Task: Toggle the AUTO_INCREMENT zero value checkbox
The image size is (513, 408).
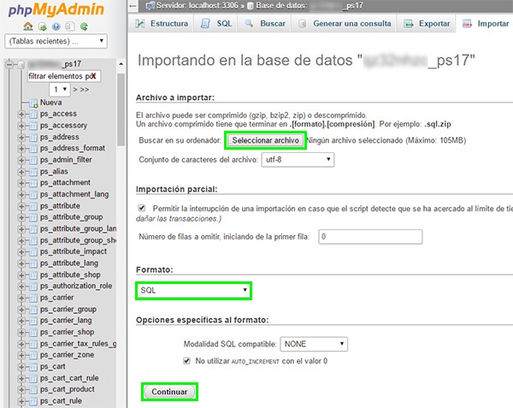Action: click(x=186, y=361)
